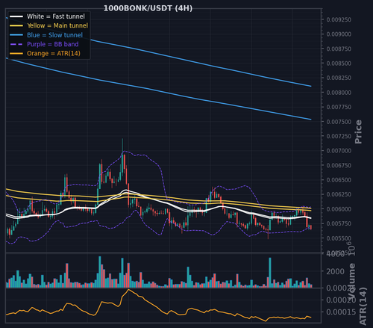Click the yellow line sample in legend
This screenshot has height=328, width=373.
(x=16, y=26)
